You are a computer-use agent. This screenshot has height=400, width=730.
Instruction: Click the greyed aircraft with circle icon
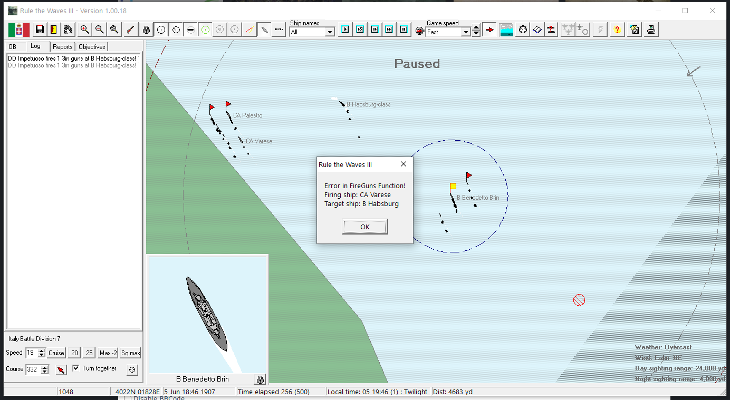pyautogui.click(x=582, y=30)
